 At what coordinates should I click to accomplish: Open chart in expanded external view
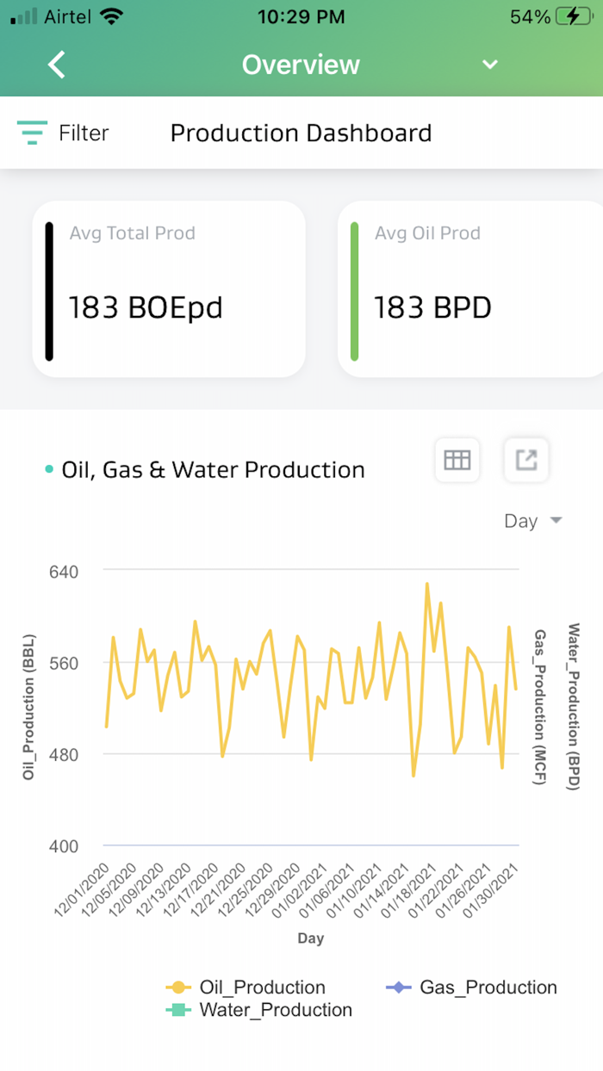point(525,460)
